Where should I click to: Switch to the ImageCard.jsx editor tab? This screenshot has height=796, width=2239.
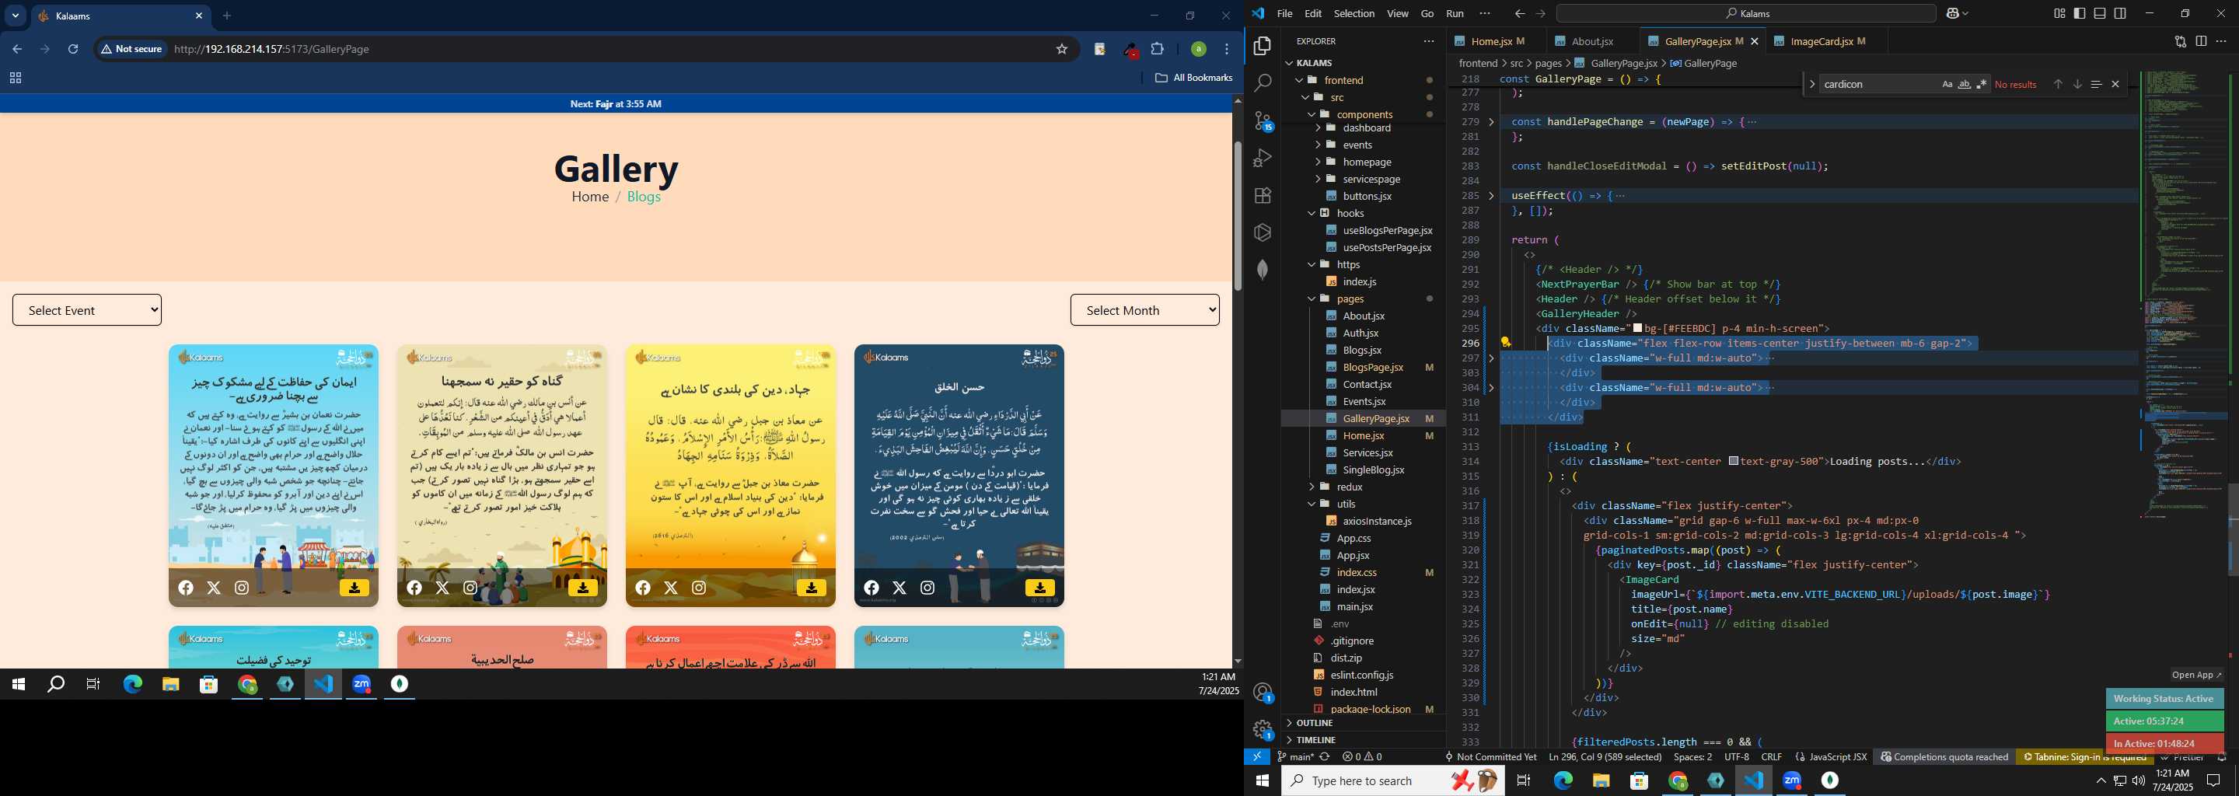[x=1825, y=41]
